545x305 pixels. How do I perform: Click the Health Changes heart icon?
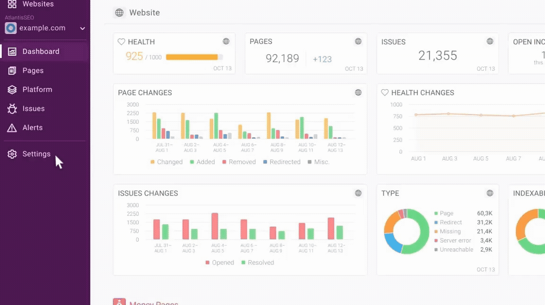385,93
